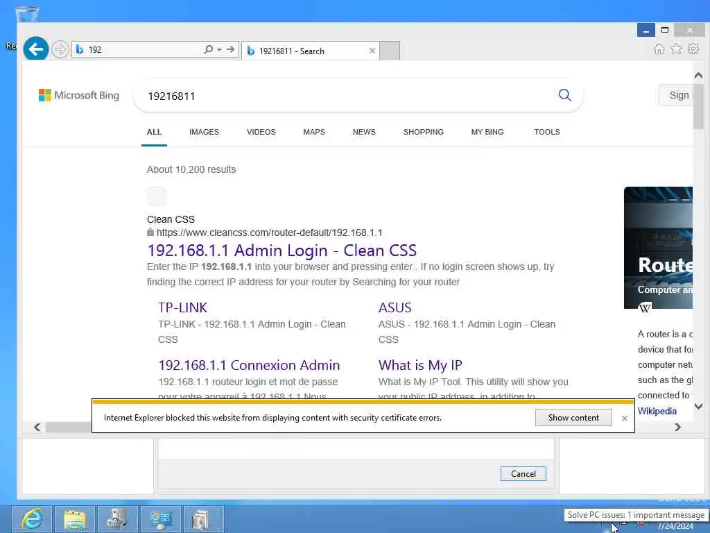Click the vertical scrollbar up arrow
The image size is (710, 533).
[698, 75]
